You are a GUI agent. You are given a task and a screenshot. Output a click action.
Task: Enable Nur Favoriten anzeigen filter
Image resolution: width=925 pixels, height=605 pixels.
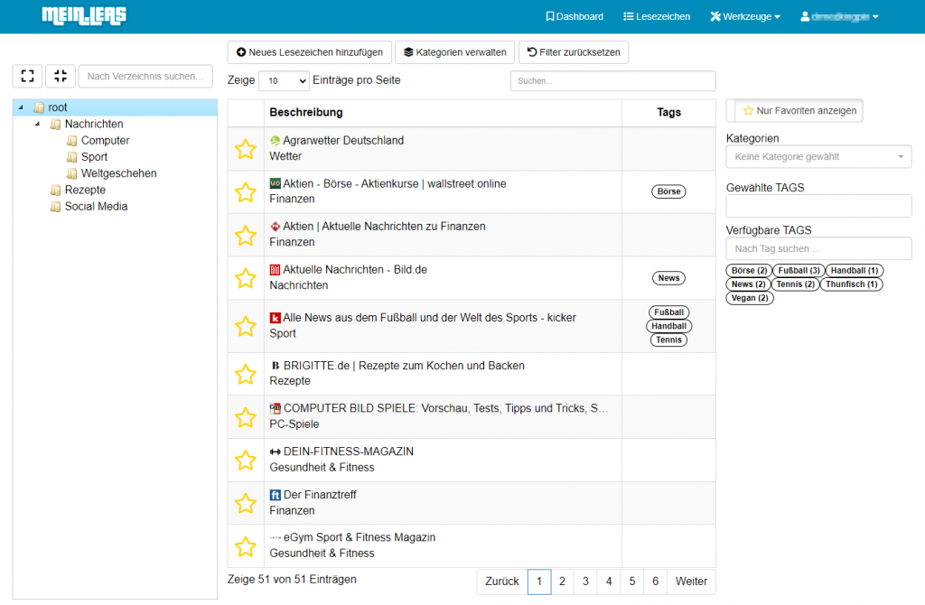tap(795, 110)
